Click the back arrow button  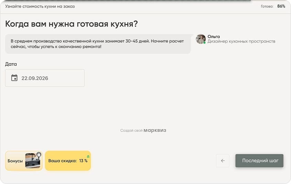[x=223, y=161]
